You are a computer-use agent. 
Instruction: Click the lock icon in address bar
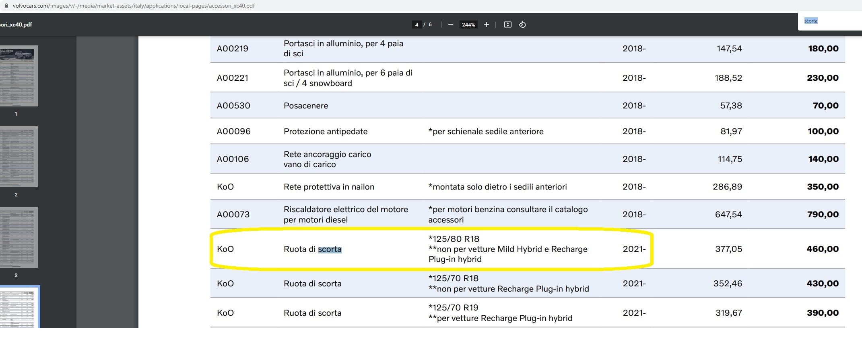[x=6, y=6]
